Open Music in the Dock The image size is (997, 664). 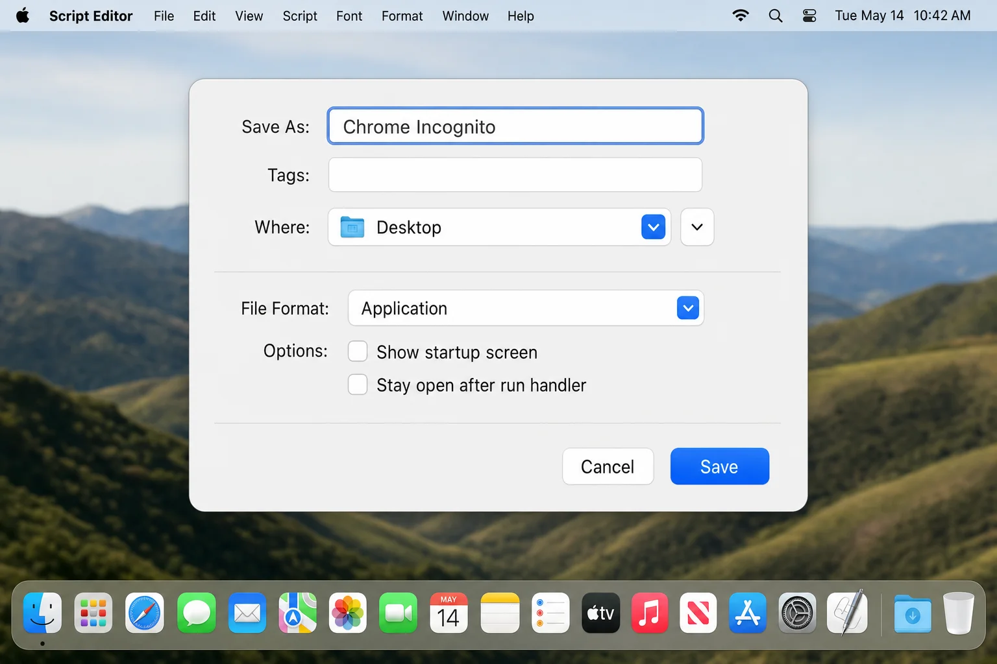click(x=649, y=613)
